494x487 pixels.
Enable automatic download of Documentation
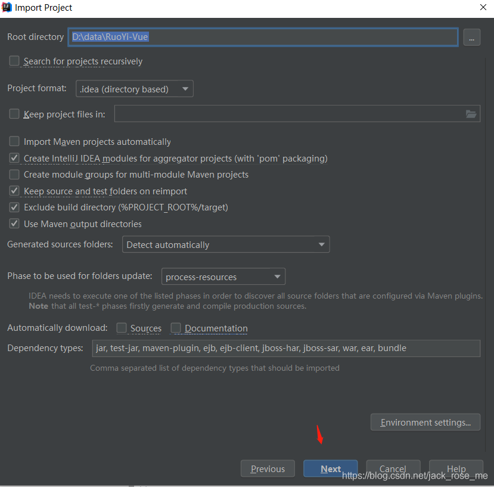176,328
